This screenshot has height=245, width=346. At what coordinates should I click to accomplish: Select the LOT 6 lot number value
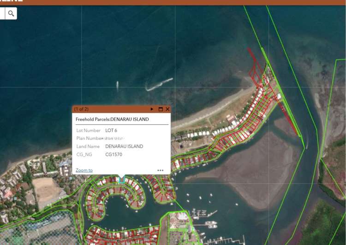111,130
